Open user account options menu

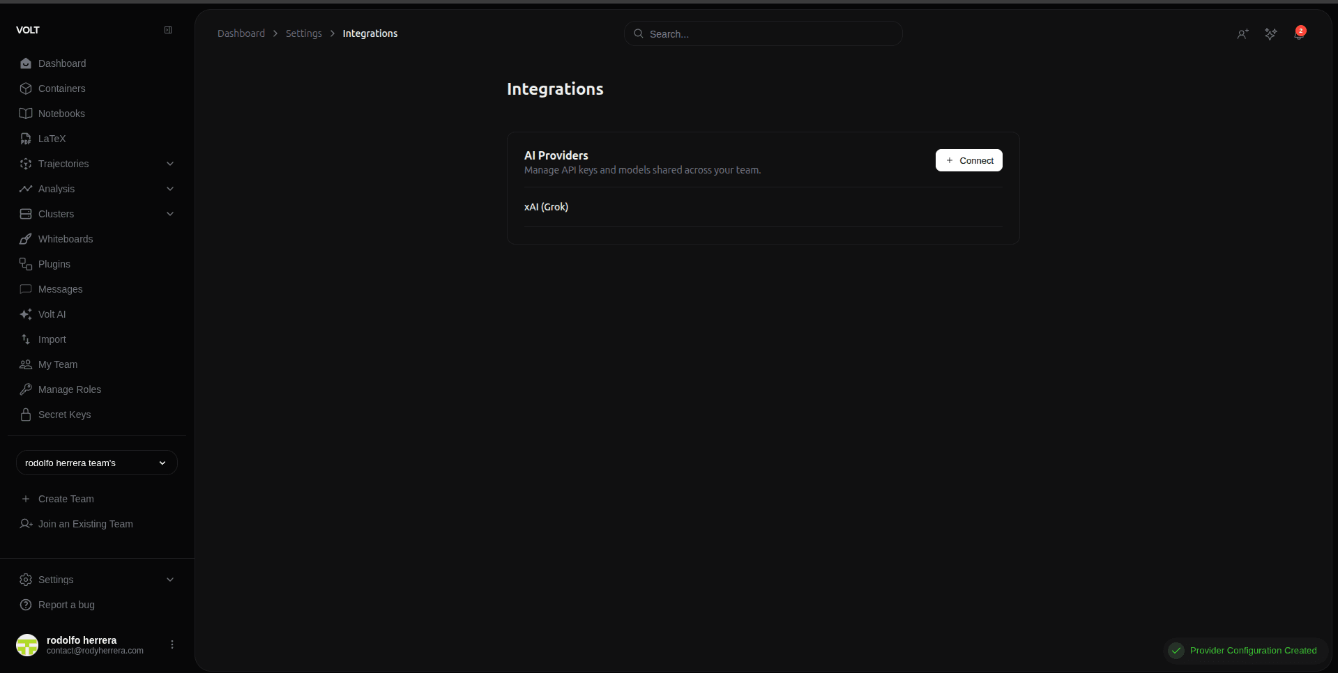(172, 644)
